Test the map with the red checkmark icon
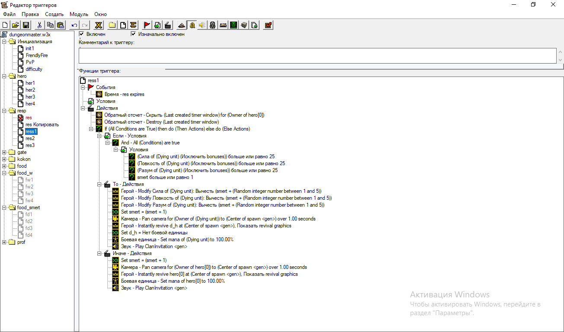564x332 pixels. [268, 25]
